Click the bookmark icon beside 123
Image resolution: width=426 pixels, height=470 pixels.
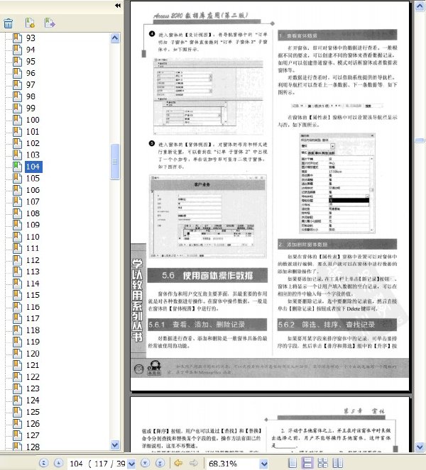pyautogui.click(x=18, y=388)
